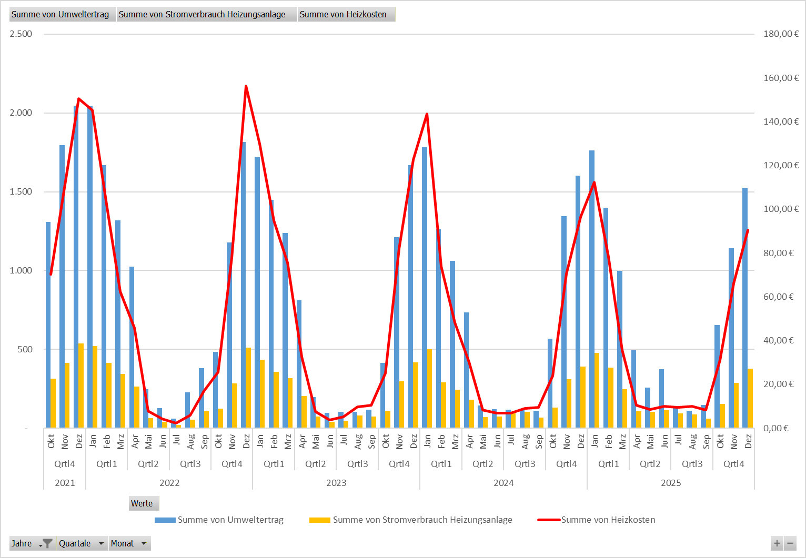Select the Summe von Heizkosten field button

tap(343, 15)
